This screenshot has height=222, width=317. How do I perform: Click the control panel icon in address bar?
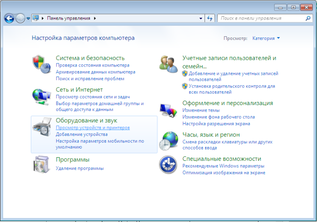click(x=36, y=18)
